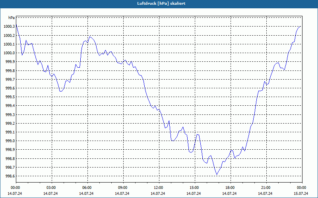Click the 998,7 y-axis label
Viewport: 318px width, 198px height.
[10, 168]
